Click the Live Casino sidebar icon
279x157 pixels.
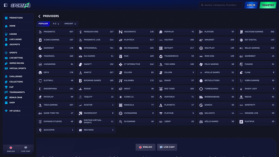point(6,39)
